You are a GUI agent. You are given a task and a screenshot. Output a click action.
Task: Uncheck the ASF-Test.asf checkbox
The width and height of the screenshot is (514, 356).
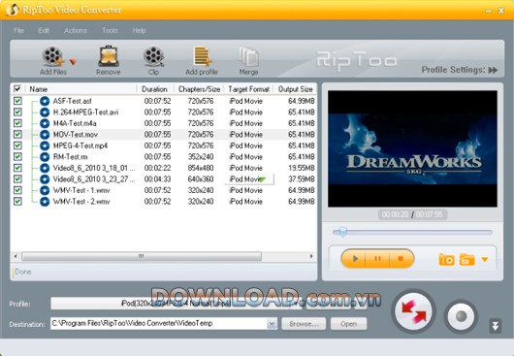click(17, 101)
